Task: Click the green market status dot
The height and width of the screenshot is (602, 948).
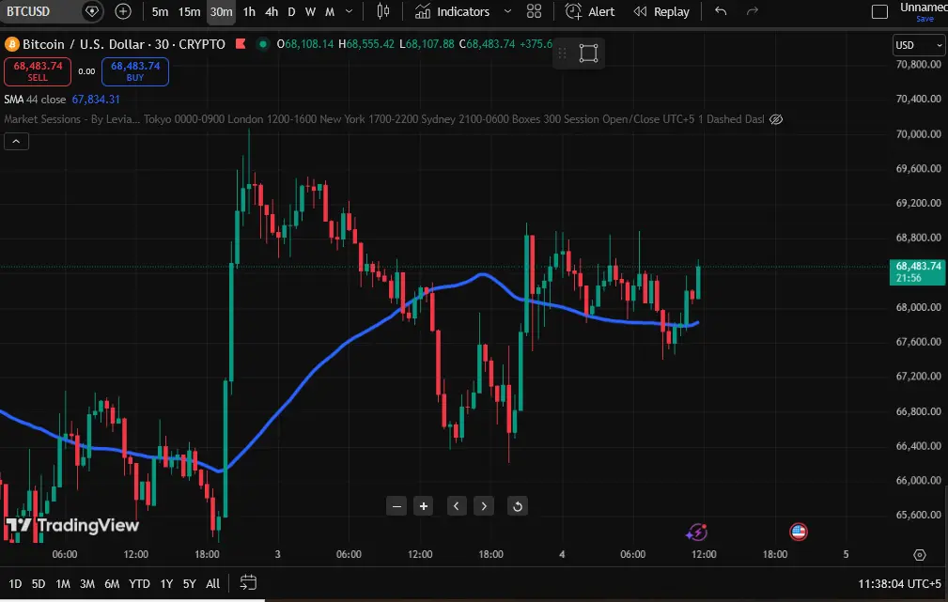Action: click(x=263, y=43)
